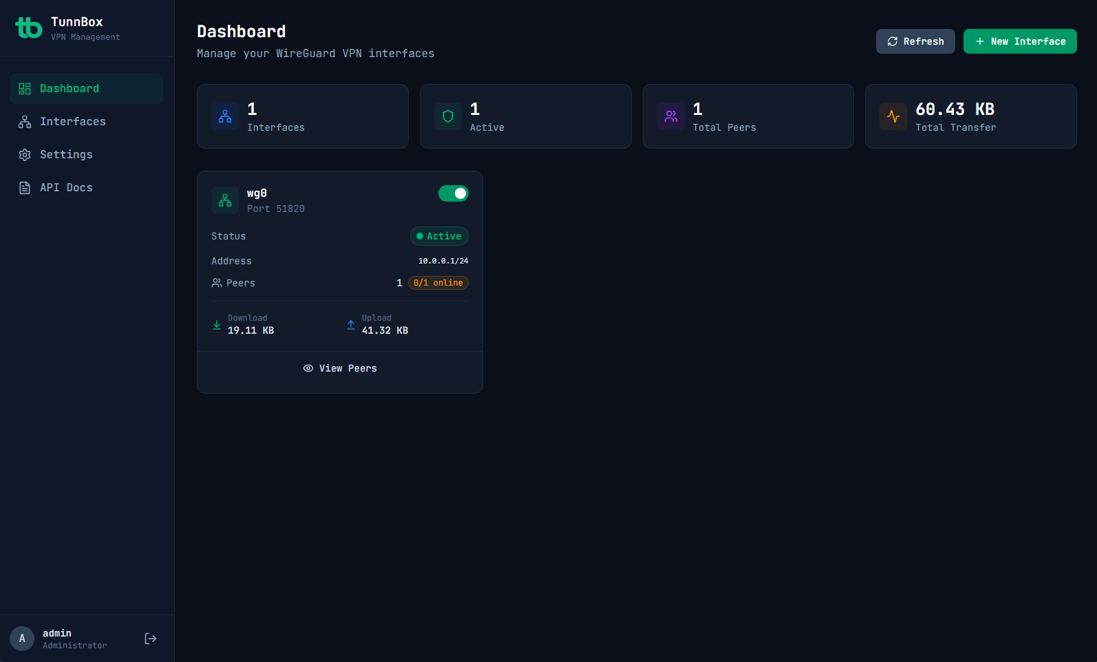This screenshot has height=662, width=1097.
Task: Click the peers icon beside Peers label
Action: pyautogui.click(x=217, y=283)
